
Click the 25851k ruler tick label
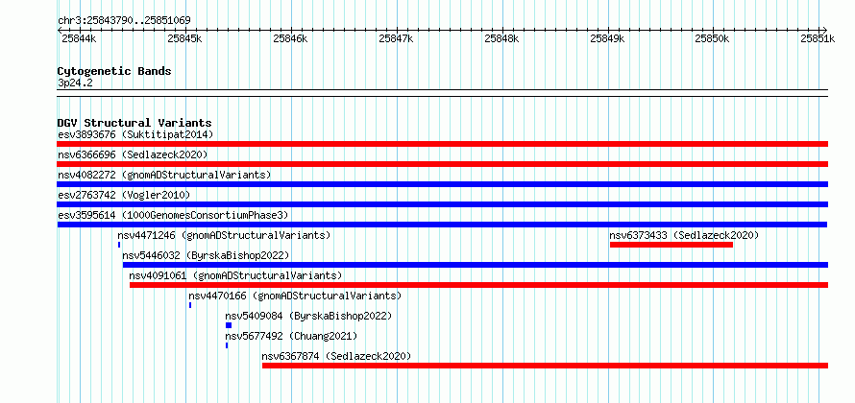(x=818, y=38)
